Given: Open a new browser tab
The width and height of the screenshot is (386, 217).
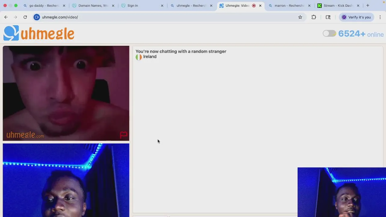Looking at the screenshot, I should coord(368,5).
